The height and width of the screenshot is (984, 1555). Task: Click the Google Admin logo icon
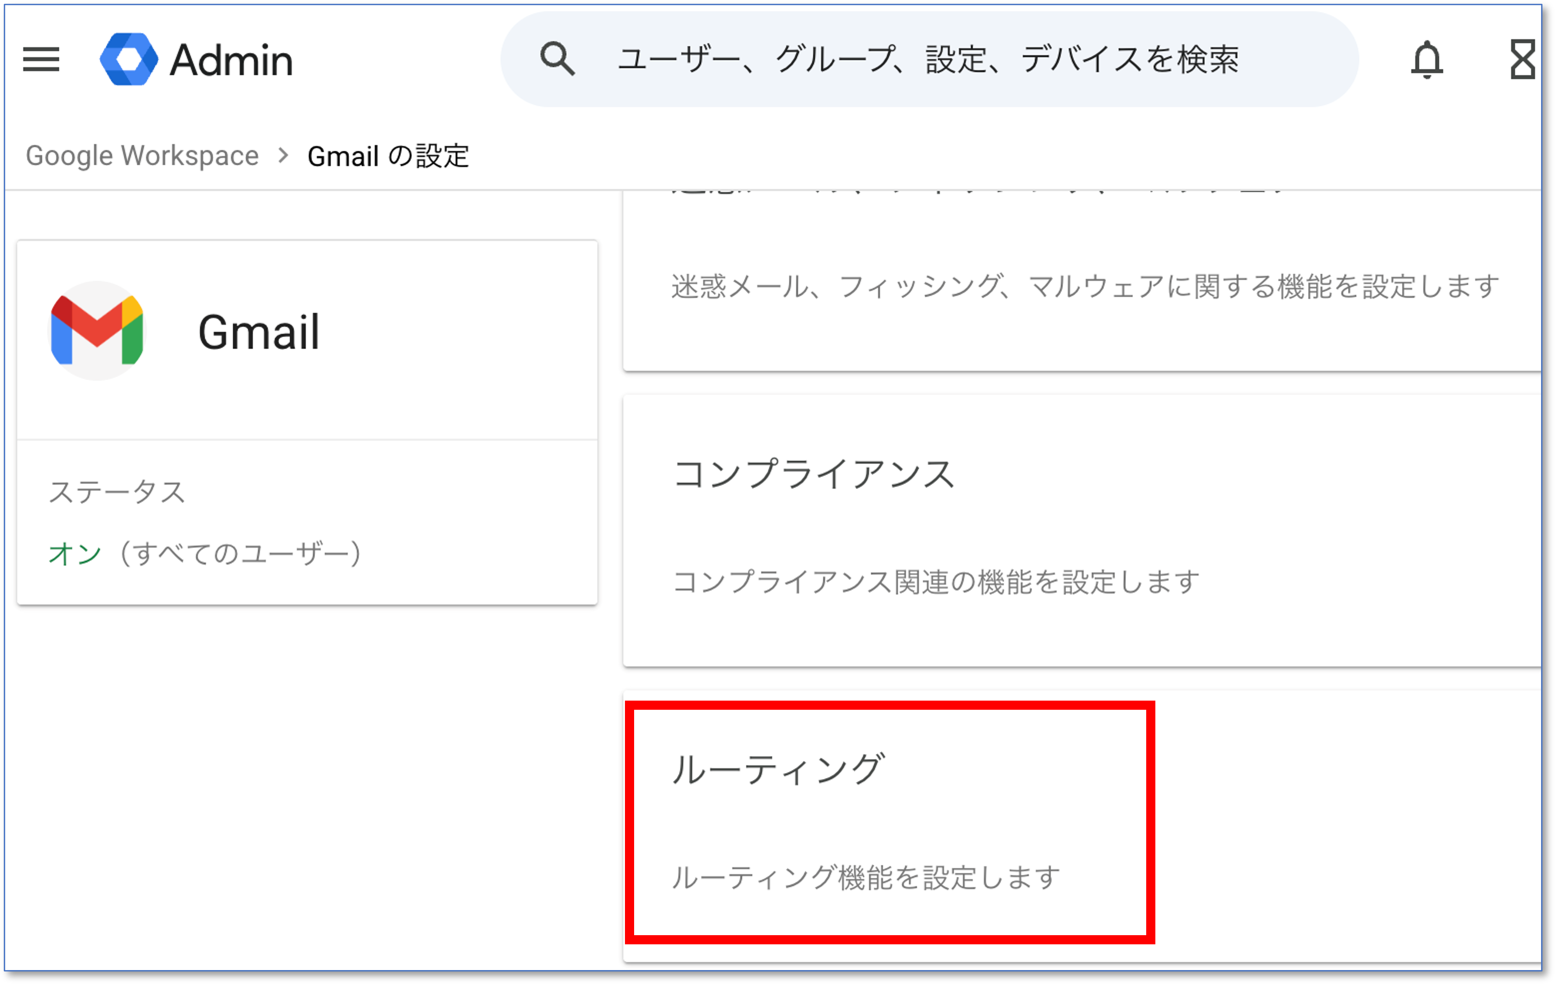pyautogui.click(x=129, y=59)
